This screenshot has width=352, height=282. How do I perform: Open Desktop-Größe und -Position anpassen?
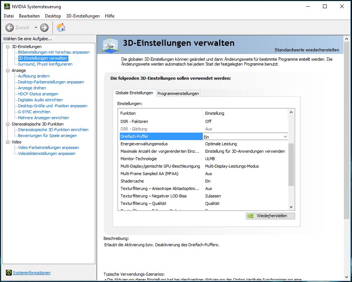click(x=52, y=106)
